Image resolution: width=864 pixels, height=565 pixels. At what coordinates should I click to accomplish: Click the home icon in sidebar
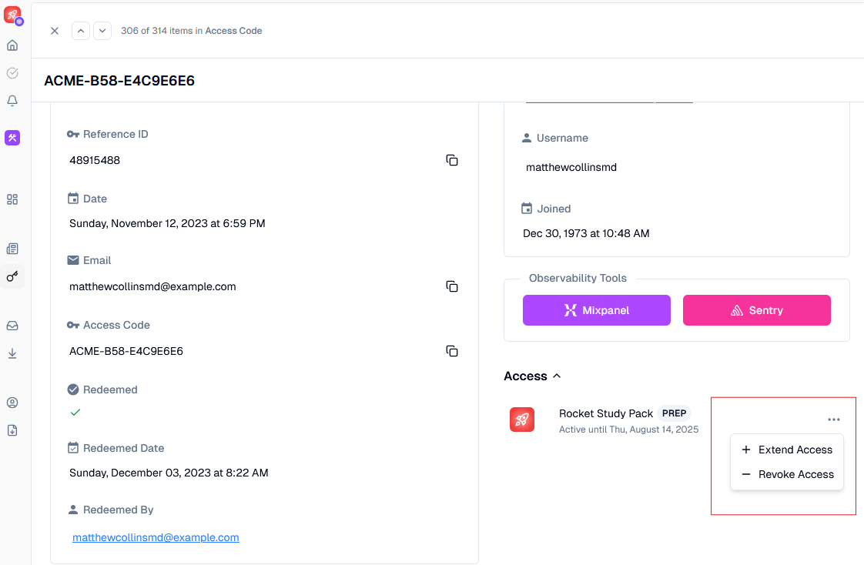pos(12,45)
